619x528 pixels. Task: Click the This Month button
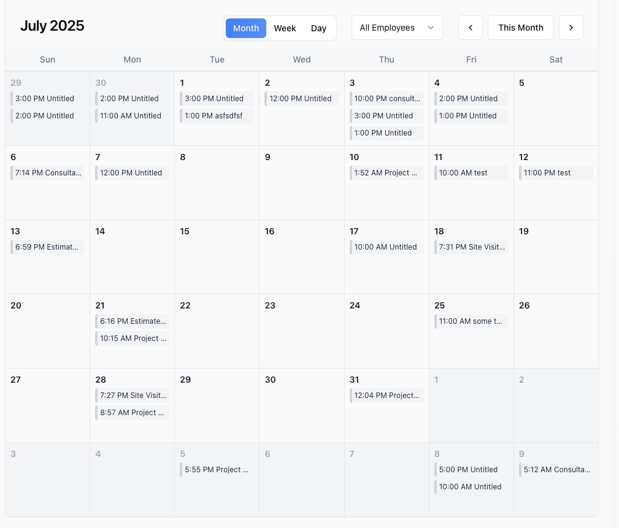click(x=521, y=28)
